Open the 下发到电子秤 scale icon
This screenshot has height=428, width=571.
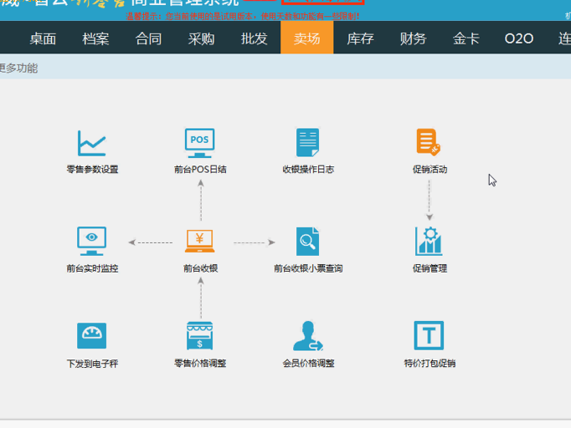92,335
